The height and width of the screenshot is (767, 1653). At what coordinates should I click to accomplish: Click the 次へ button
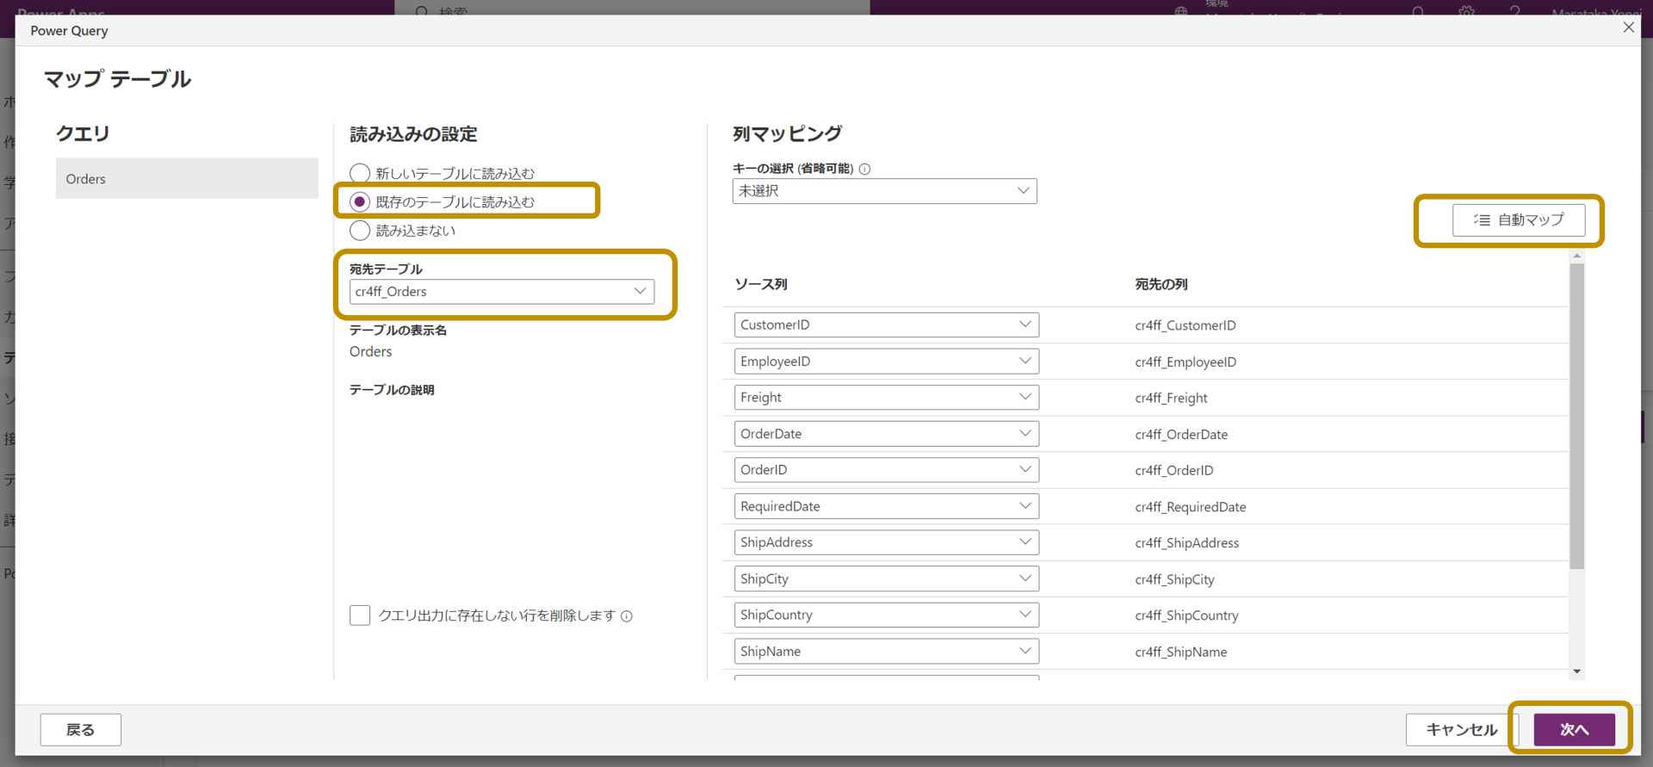click(x=1574, y=729)
